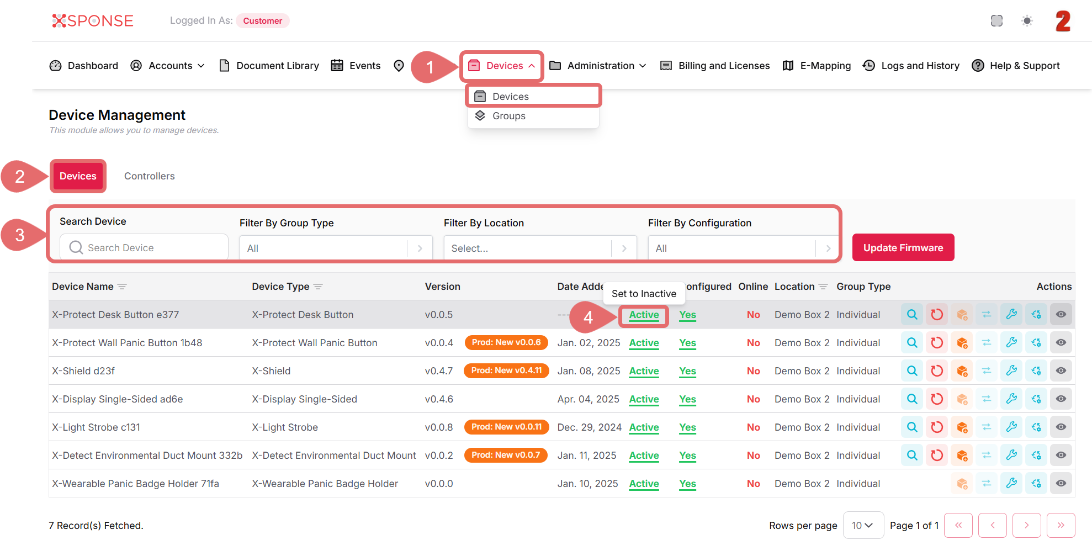This screenshot has width=1092, height=556.
Task: Select Groups from the Devices menu
Action: coord(508,116)
